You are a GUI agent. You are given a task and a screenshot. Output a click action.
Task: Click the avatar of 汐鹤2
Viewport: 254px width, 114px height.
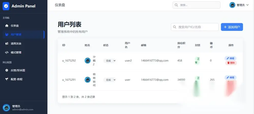[x=88, y=61]
